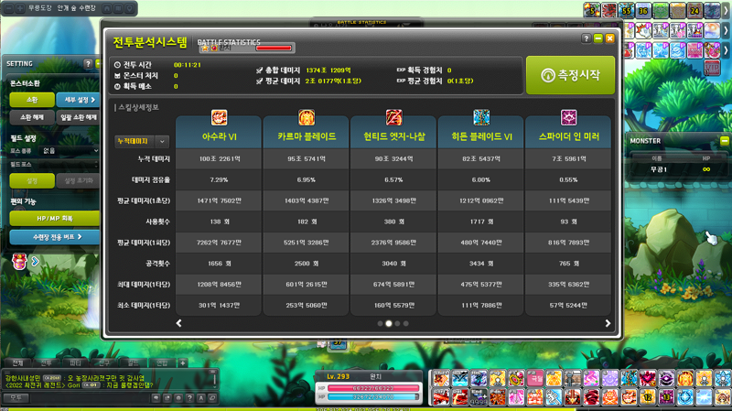Image resolution: width=732 pixels, height=411 pixels.
Task: Click the chat text input field
Action: [90, 398]
